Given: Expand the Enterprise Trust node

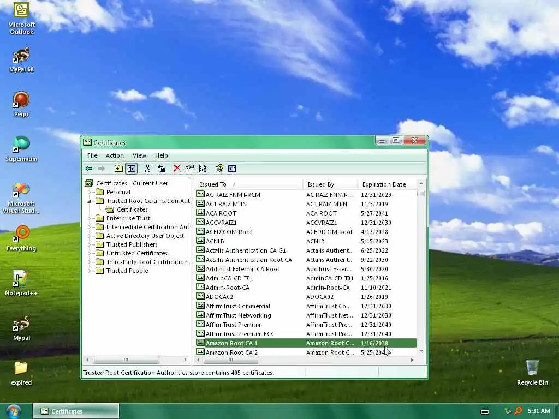Looking at the screenshot, I should tap(89, 218).
